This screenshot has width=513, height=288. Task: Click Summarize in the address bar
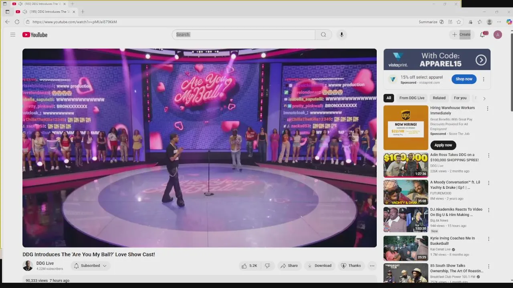pos(428,22)
